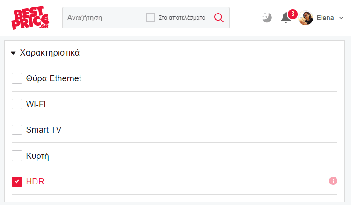Enable the Wi-Fi filter checkbox
The image size is (351, 205).
click(x=17, y=104)
